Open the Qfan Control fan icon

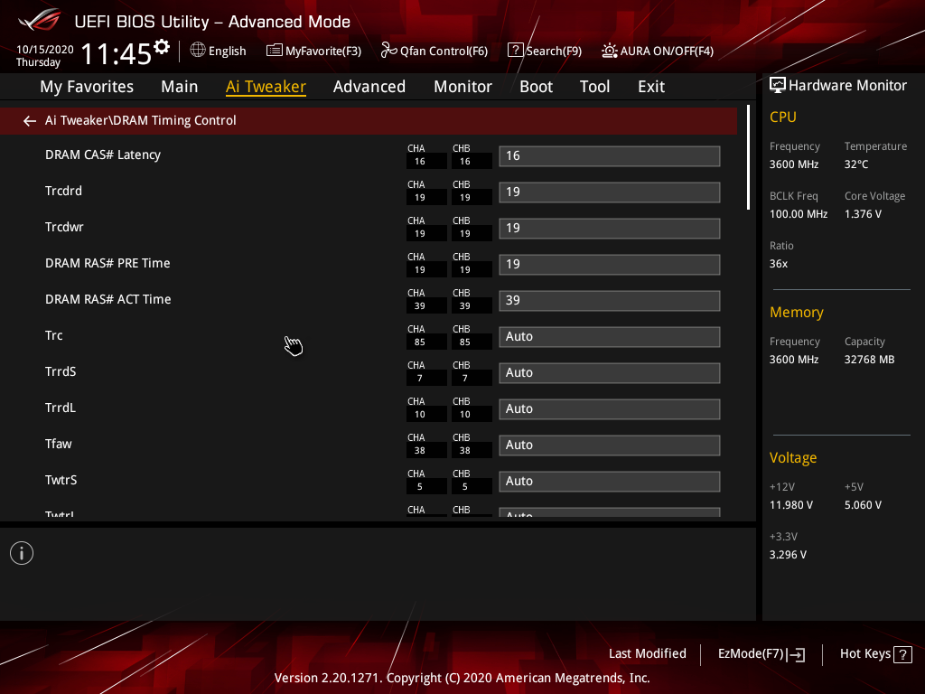(x=388, y=51)
